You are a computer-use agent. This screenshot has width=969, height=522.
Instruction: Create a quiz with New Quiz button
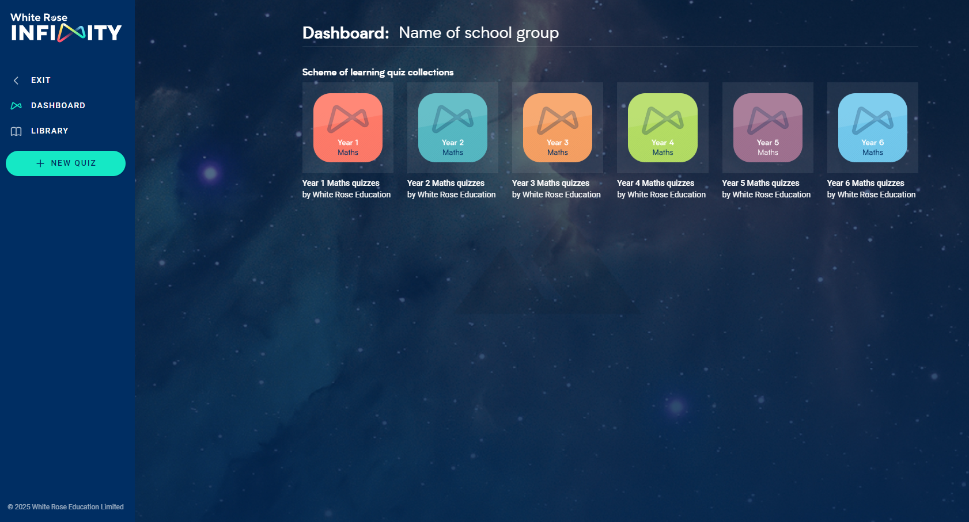(66, 163)
